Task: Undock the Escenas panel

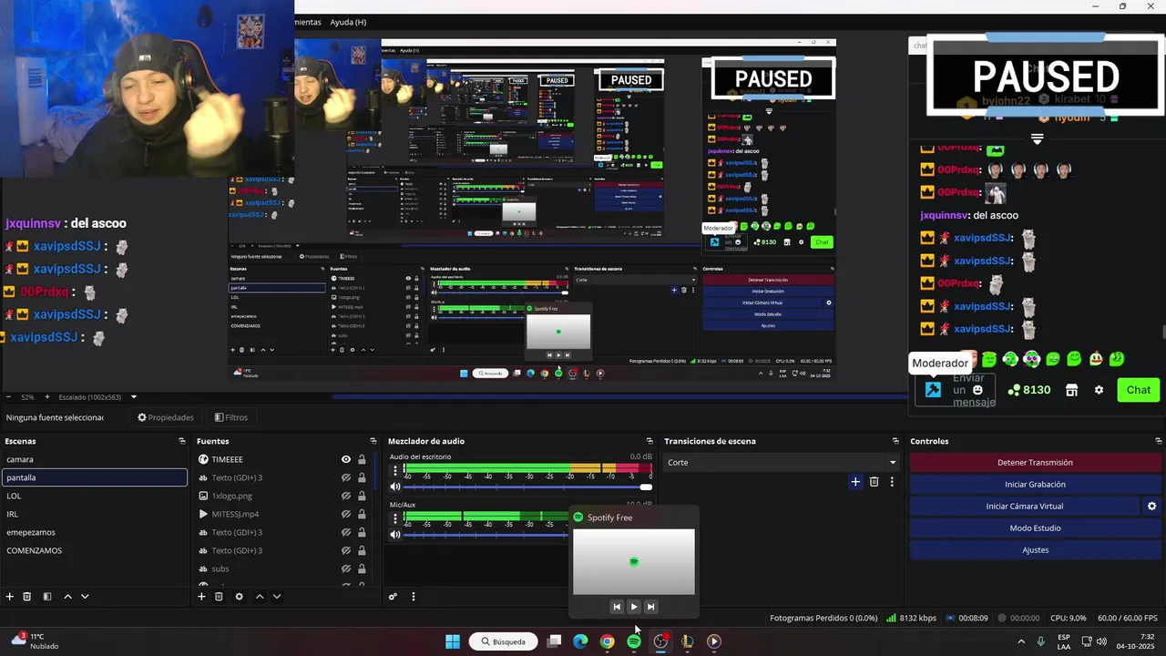Action: point(182,441)
